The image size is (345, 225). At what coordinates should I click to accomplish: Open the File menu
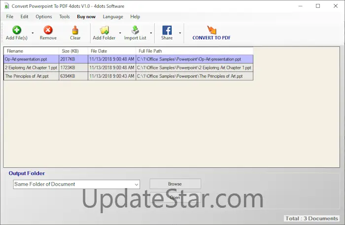coord(10,17)
